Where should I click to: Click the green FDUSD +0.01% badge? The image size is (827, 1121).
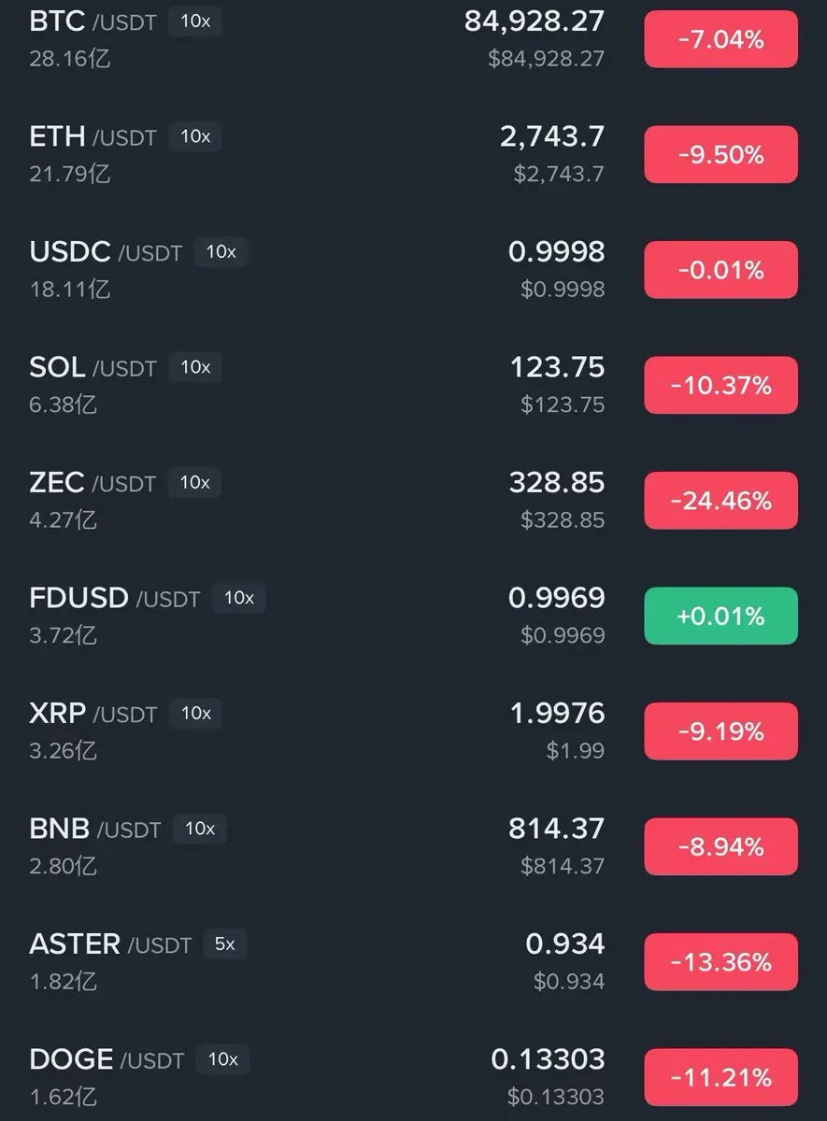[720, 616]
